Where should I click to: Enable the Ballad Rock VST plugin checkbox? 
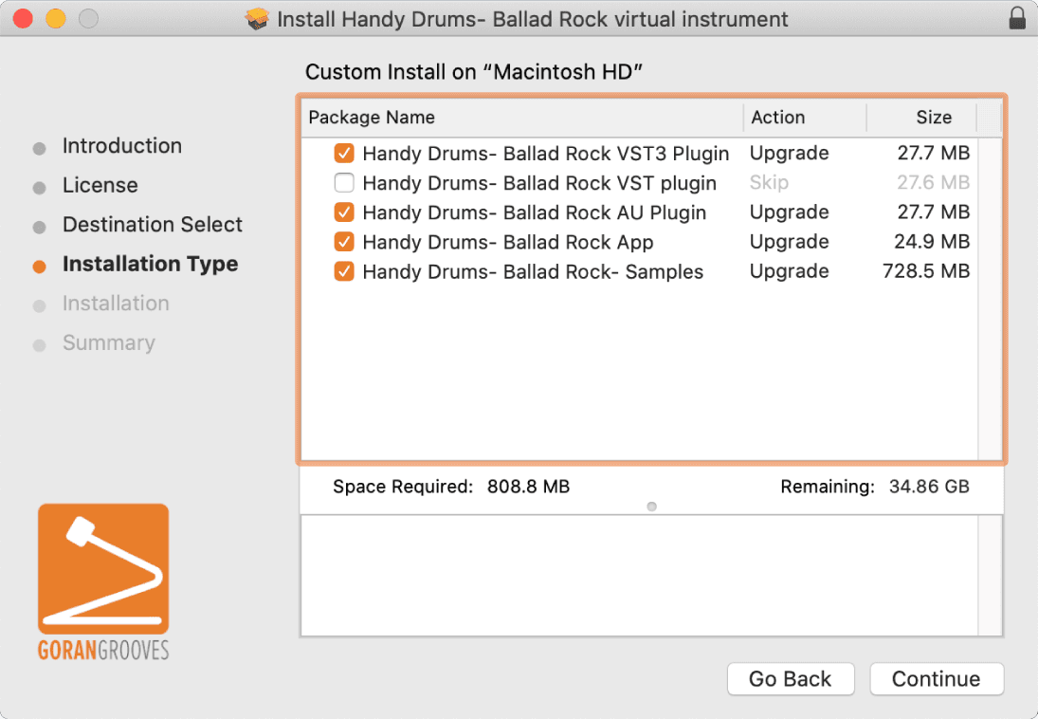[x=343, y=182]
